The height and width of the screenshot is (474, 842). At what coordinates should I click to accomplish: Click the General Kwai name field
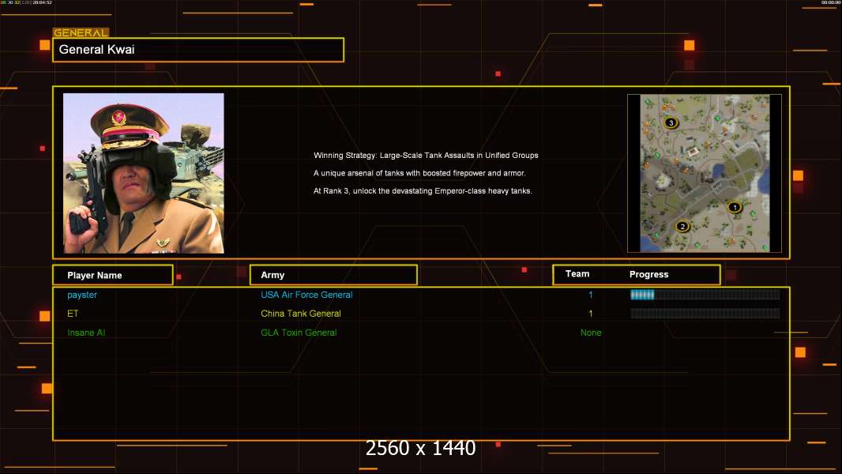click(198, 50)
